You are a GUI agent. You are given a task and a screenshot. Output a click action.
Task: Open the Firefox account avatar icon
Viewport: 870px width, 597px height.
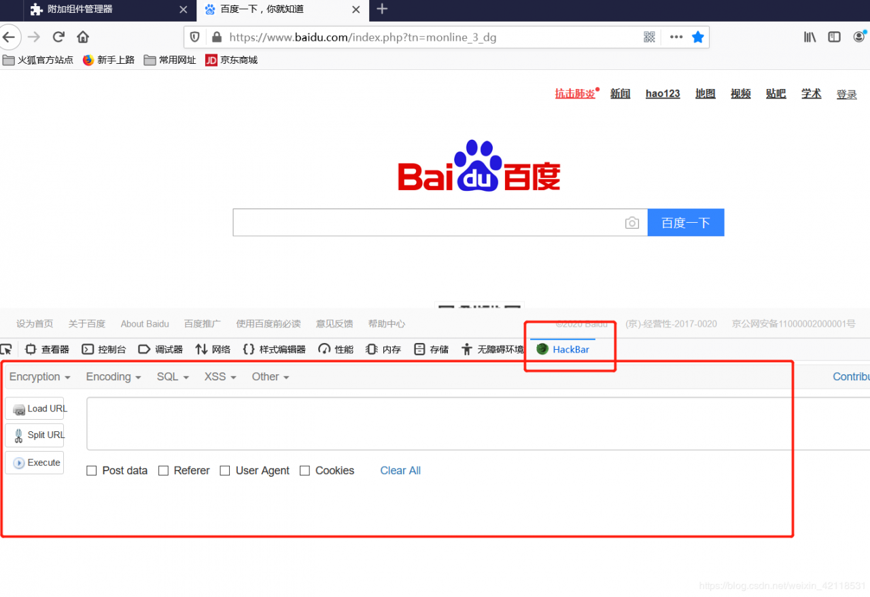tap(860, 37)
